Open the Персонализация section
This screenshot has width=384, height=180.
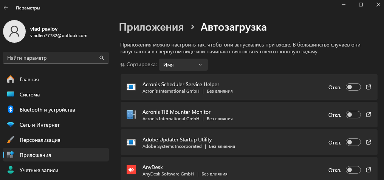(x=56, y=140)
